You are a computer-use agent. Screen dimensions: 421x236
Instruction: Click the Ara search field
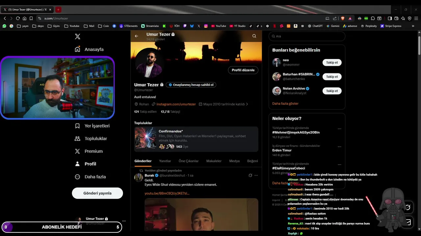[307, 36]
